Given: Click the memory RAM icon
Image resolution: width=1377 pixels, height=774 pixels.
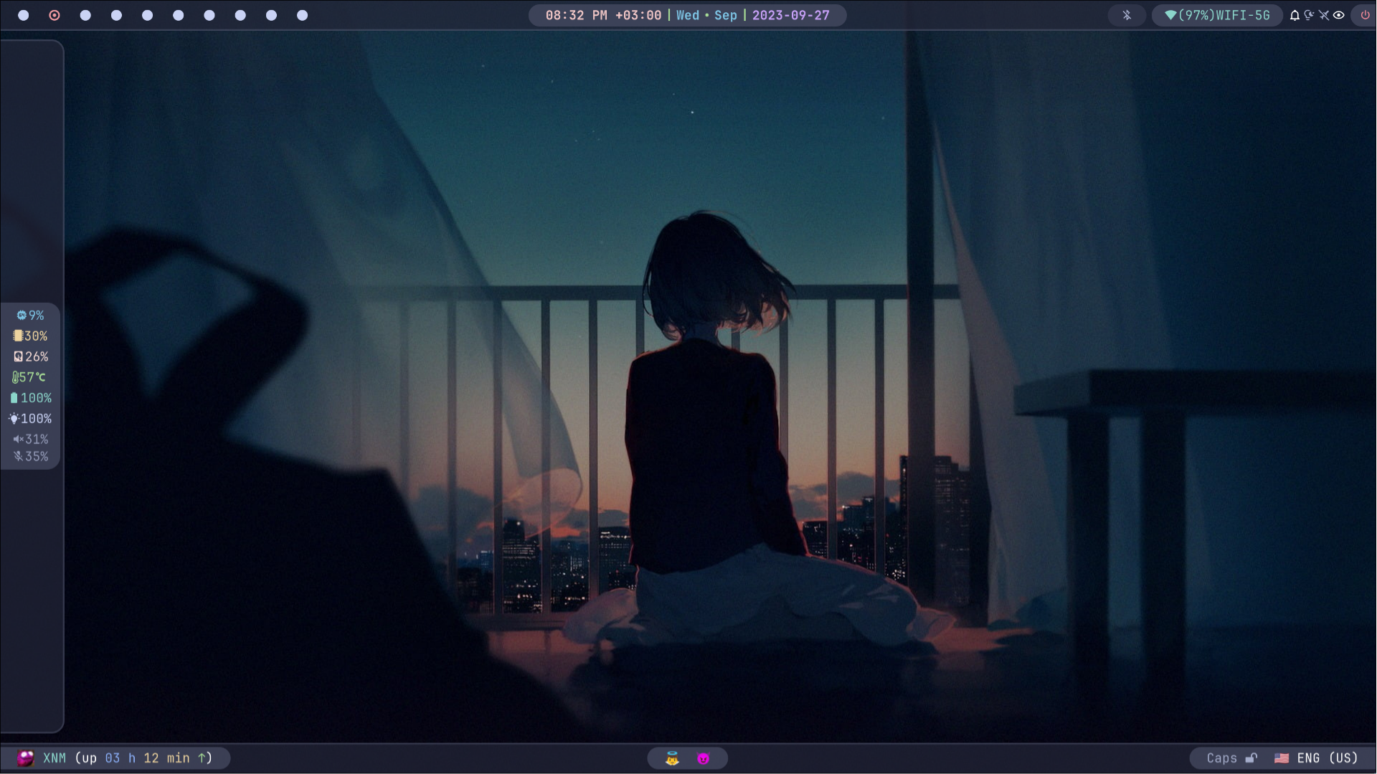Looking at the screenshot, I should coord(18,336).
